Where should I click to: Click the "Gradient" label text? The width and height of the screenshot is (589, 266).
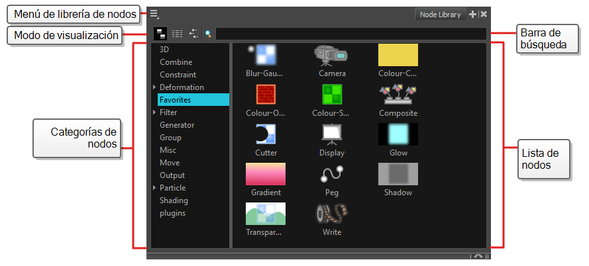(x=266, y=193)
